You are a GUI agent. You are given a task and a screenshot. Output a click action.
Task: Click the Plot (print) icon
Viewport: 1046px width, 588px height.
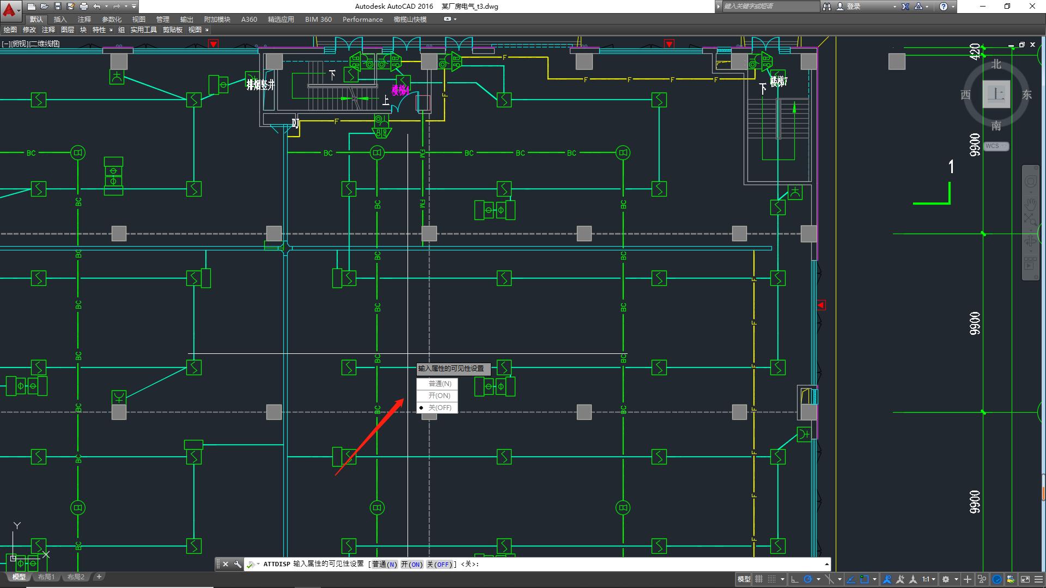tap(83, 7)
